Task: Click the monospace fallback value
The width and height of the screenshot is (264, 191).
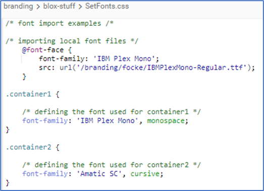Action: coord(166,121)
